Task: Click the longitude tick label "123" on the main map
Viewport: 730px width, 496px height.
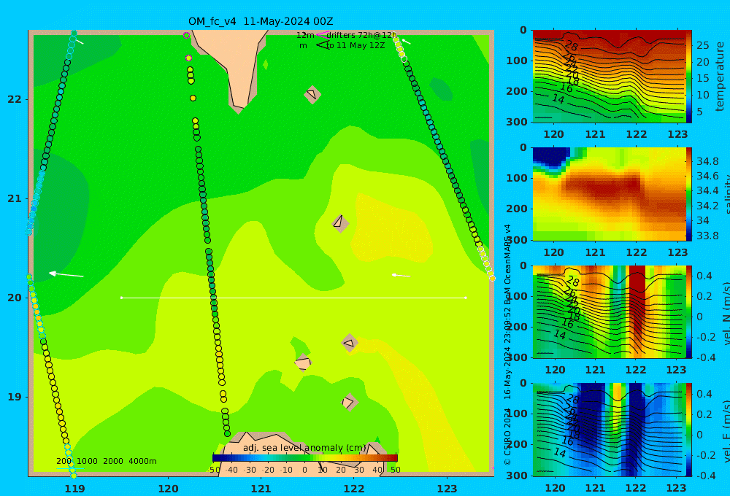Action: (x=447, y=489)
